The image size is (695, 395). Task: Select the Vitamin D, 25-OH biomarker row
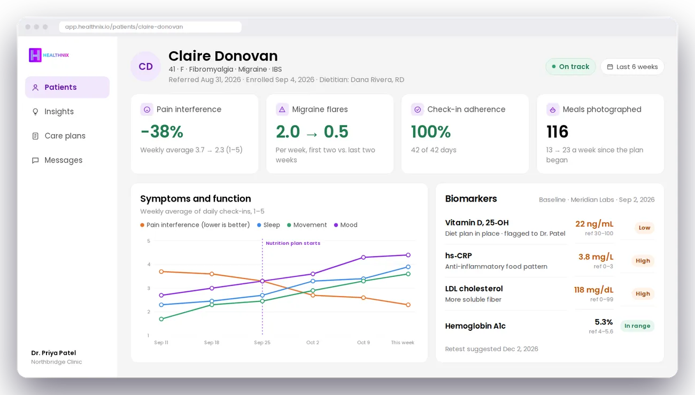tap(550, 228)
